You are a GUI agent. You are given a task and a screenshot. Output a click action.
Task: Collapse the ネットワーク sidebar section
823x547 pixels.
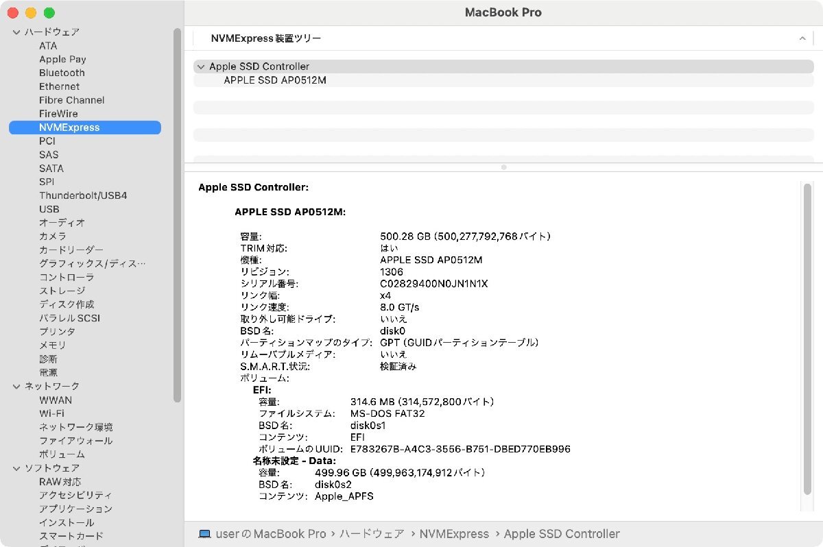coord(16,387)
